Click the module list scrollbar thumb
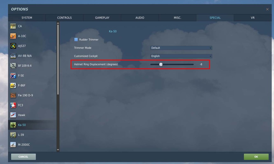This screenshot has height=164, width=274. [x=58, y=60]
